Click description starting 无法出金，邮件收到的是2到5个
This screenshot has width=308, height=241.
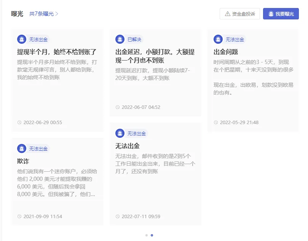coord(155,164)
